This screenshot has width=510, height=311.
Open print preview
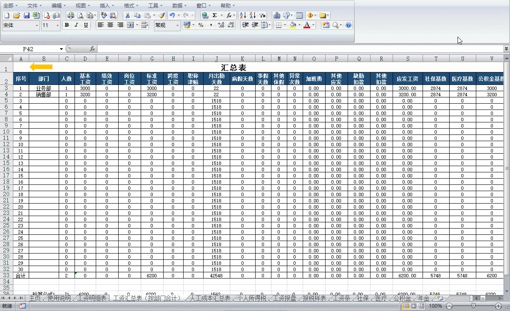80,15
